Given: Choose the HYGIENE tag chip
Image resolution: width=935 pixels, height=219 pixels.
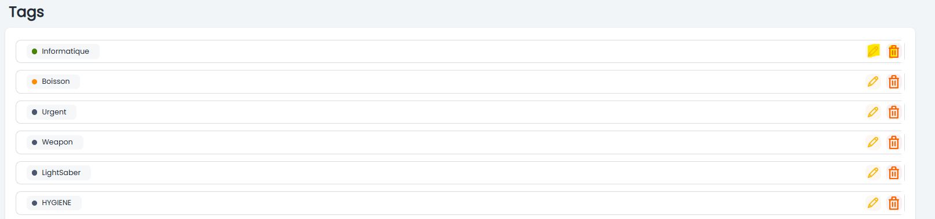Looking at the screenshot, I should [x=54, y=203].
